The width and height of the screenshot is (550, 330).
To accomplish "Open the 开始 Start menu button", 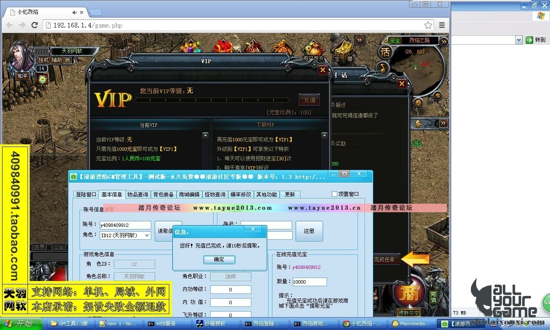I will tap(21, 324).
